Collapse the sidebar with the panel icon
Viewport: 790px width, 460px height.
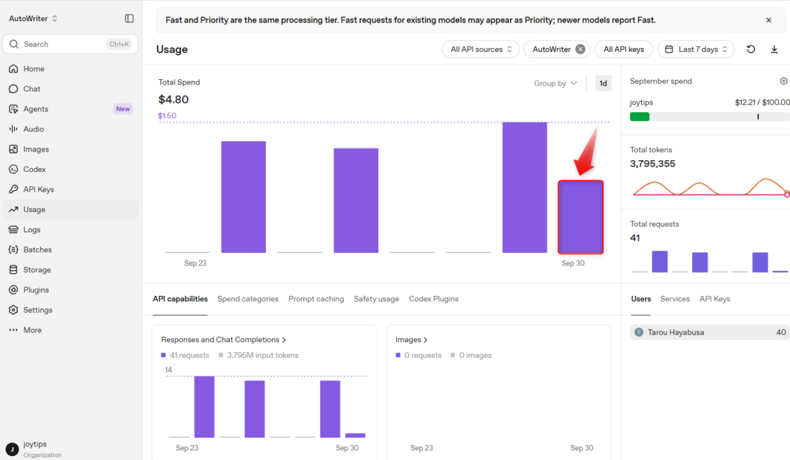pos(129,18)
